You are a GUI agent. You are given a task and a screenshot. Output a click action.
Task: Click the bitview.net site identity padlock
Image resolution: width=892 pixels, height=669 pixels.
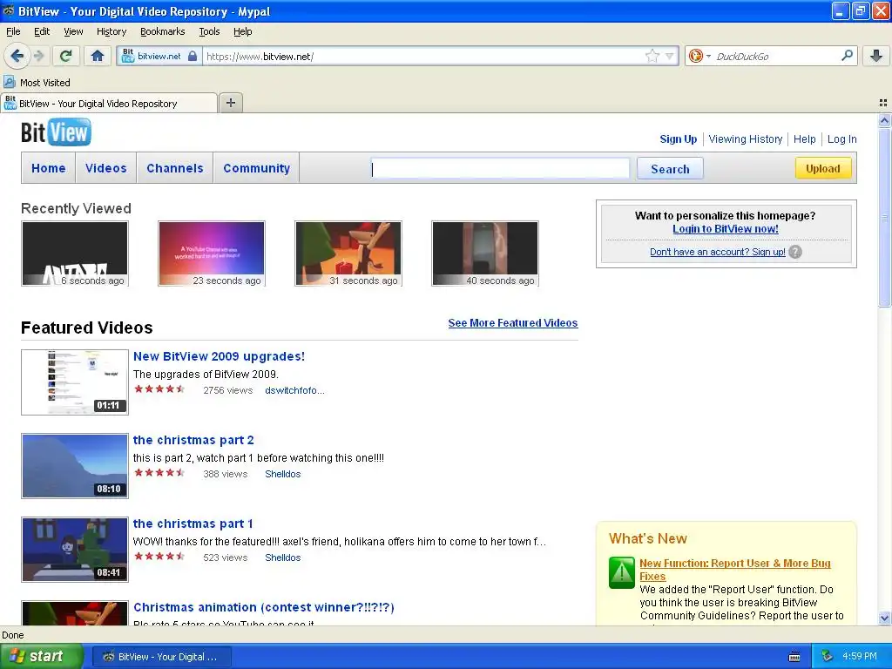(x=193, y=56)
